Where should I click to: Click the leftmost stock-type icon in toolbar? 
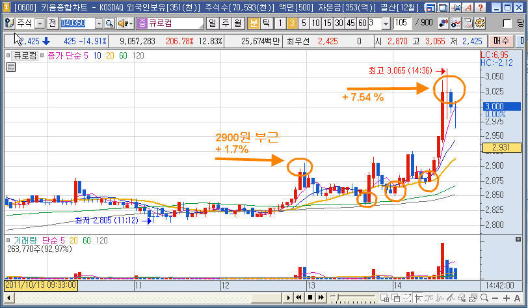tap(9, 23)
